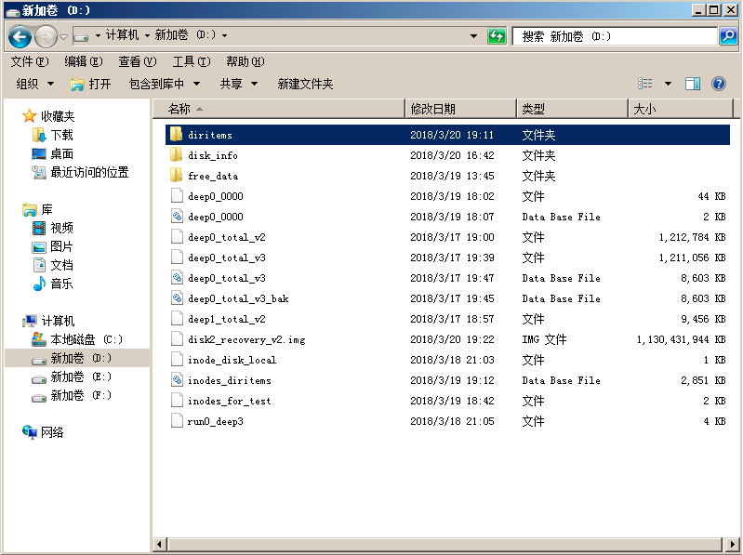Image resolution: width=743 pixels, height=555 pixels.
Task: Select deep0_total_v2 file icon
Action: tap(177, 237)
